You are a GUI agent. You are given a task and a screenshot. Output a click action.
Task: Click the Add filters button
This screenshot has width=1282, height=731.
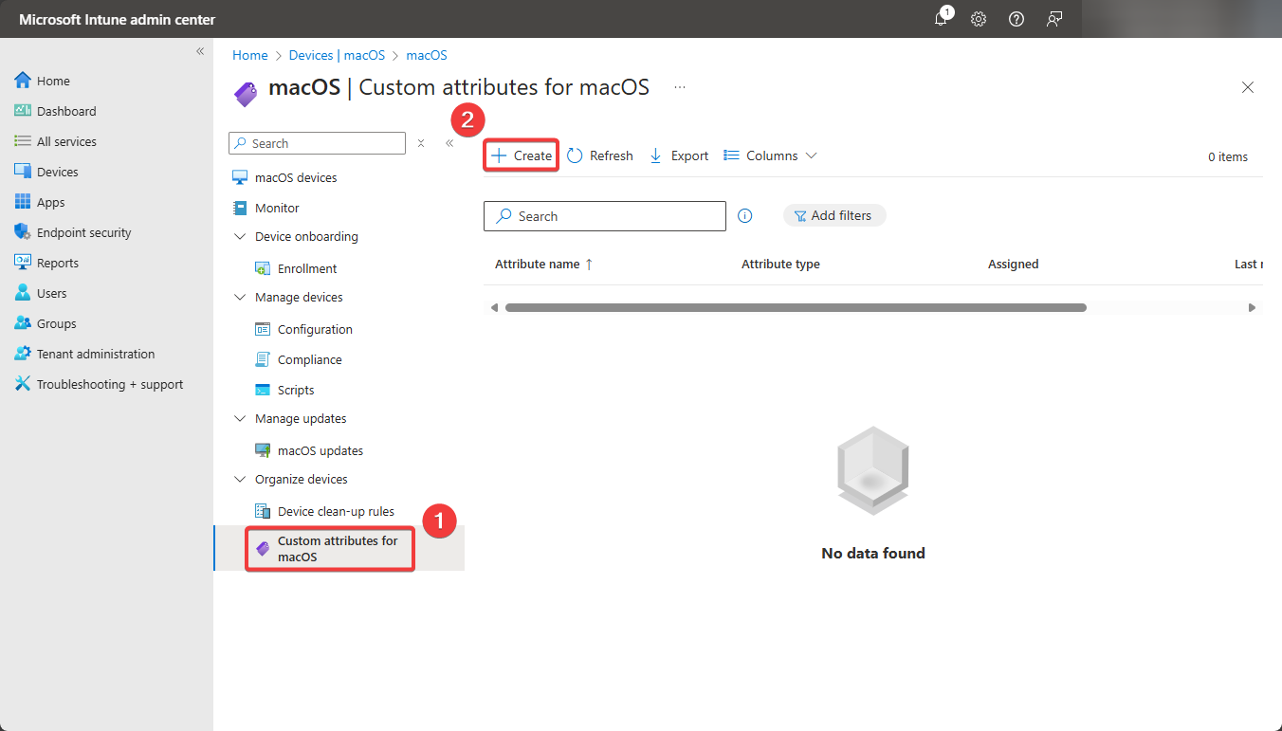pos(833,216)
